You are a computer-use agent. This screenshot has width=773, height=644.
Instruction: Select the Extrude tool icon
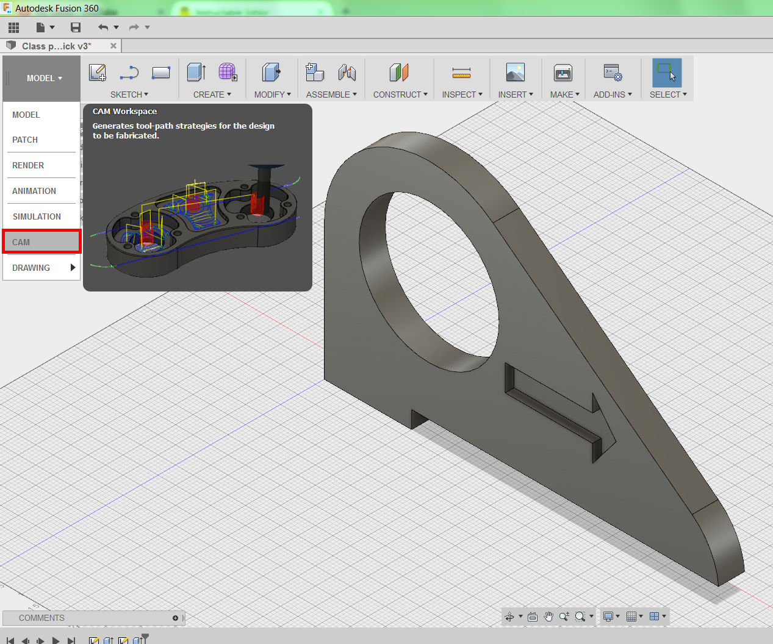[x=196, y=73]
